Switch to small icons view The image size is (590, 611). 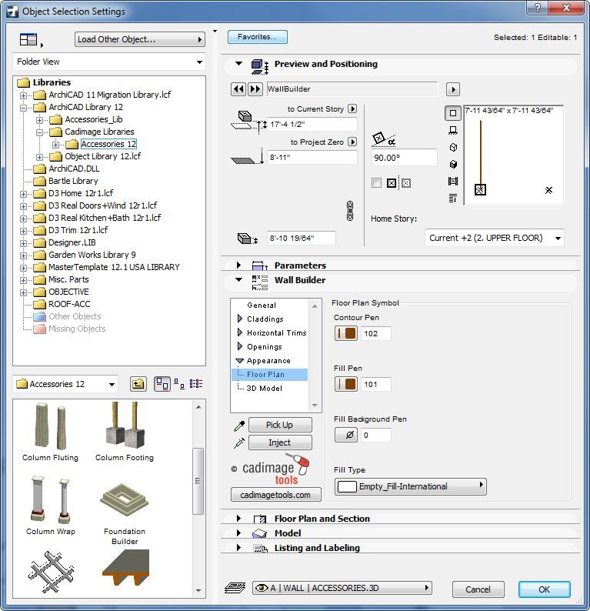coord(178,384)
